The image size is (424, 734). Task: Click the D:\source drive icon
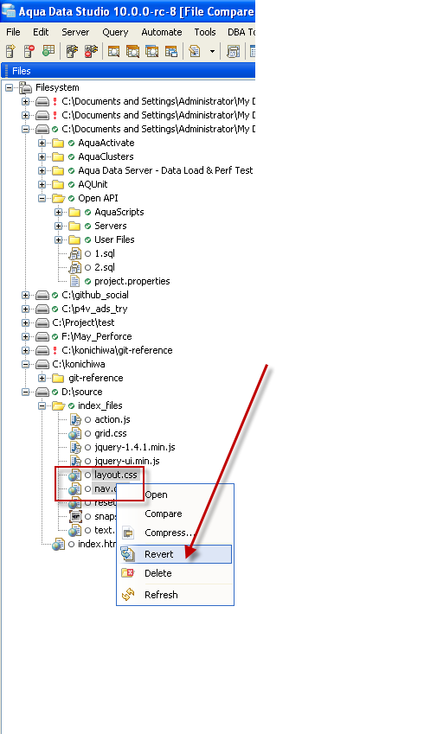(x=42, y=392)
